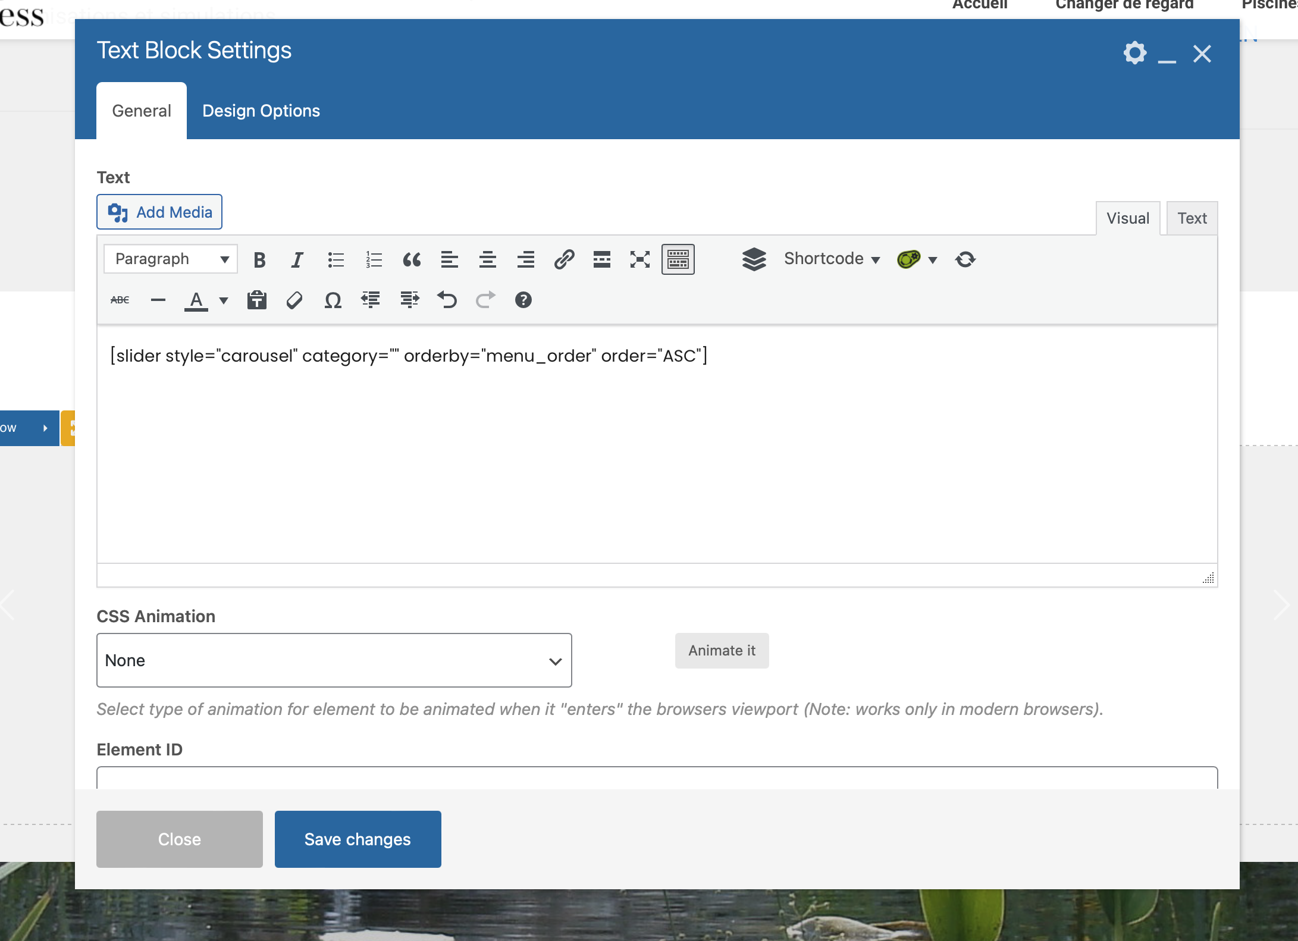Insert special character using Omega icon

pos(333,299)
